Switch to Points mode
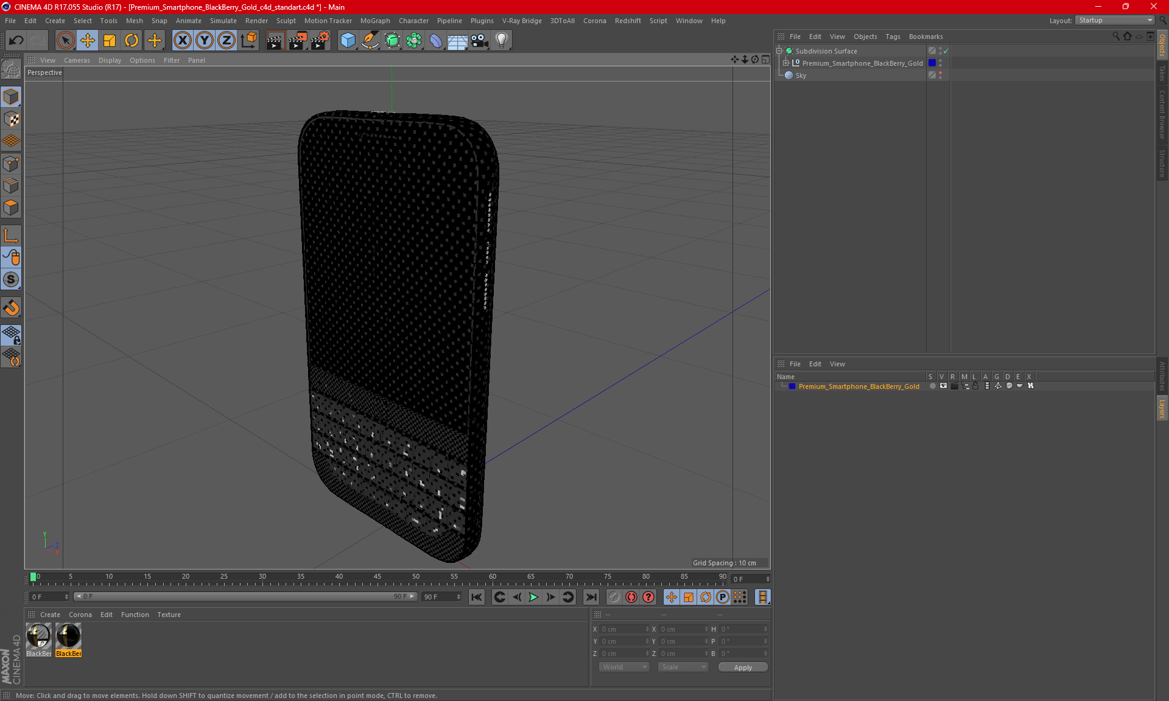Screen dimensions: 1169x701 (x=11, y=164)
